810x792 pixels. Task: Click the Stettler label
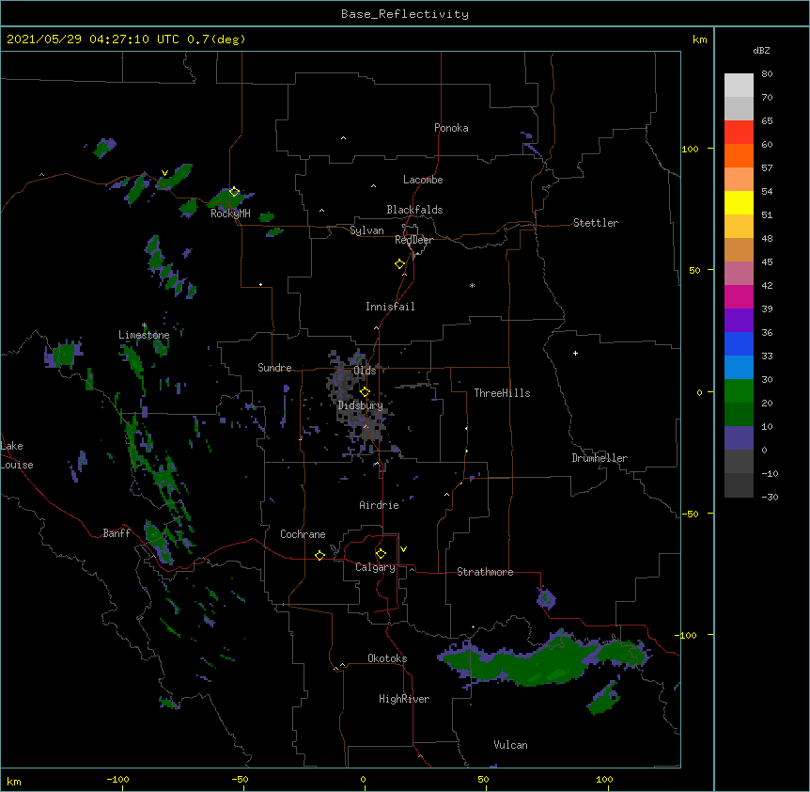point(596,223)
